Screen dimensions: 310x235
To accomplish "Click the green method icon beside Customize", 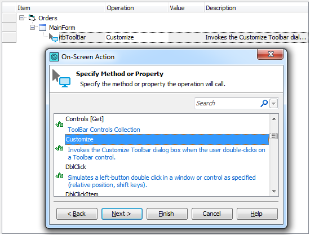I will (x=59, y=148).
